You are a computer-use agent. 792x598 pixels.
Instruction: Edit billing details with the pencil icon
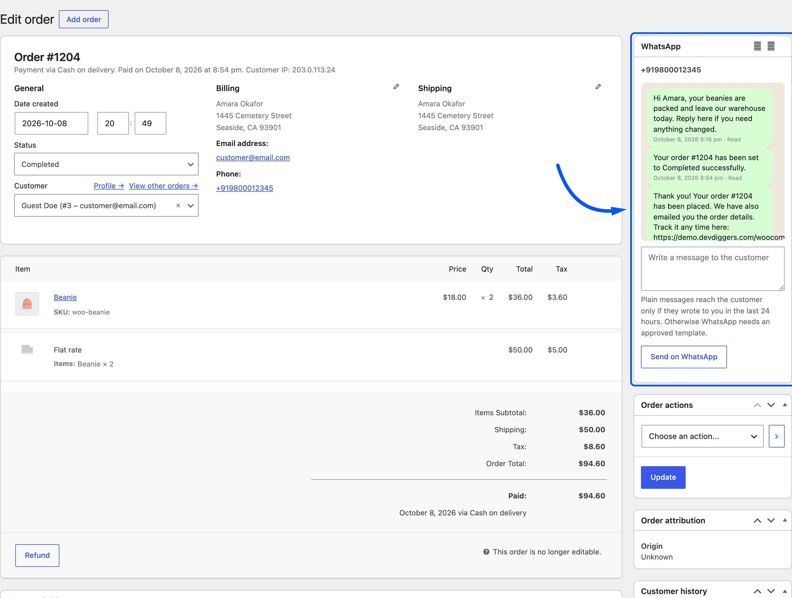click(396, 87)
